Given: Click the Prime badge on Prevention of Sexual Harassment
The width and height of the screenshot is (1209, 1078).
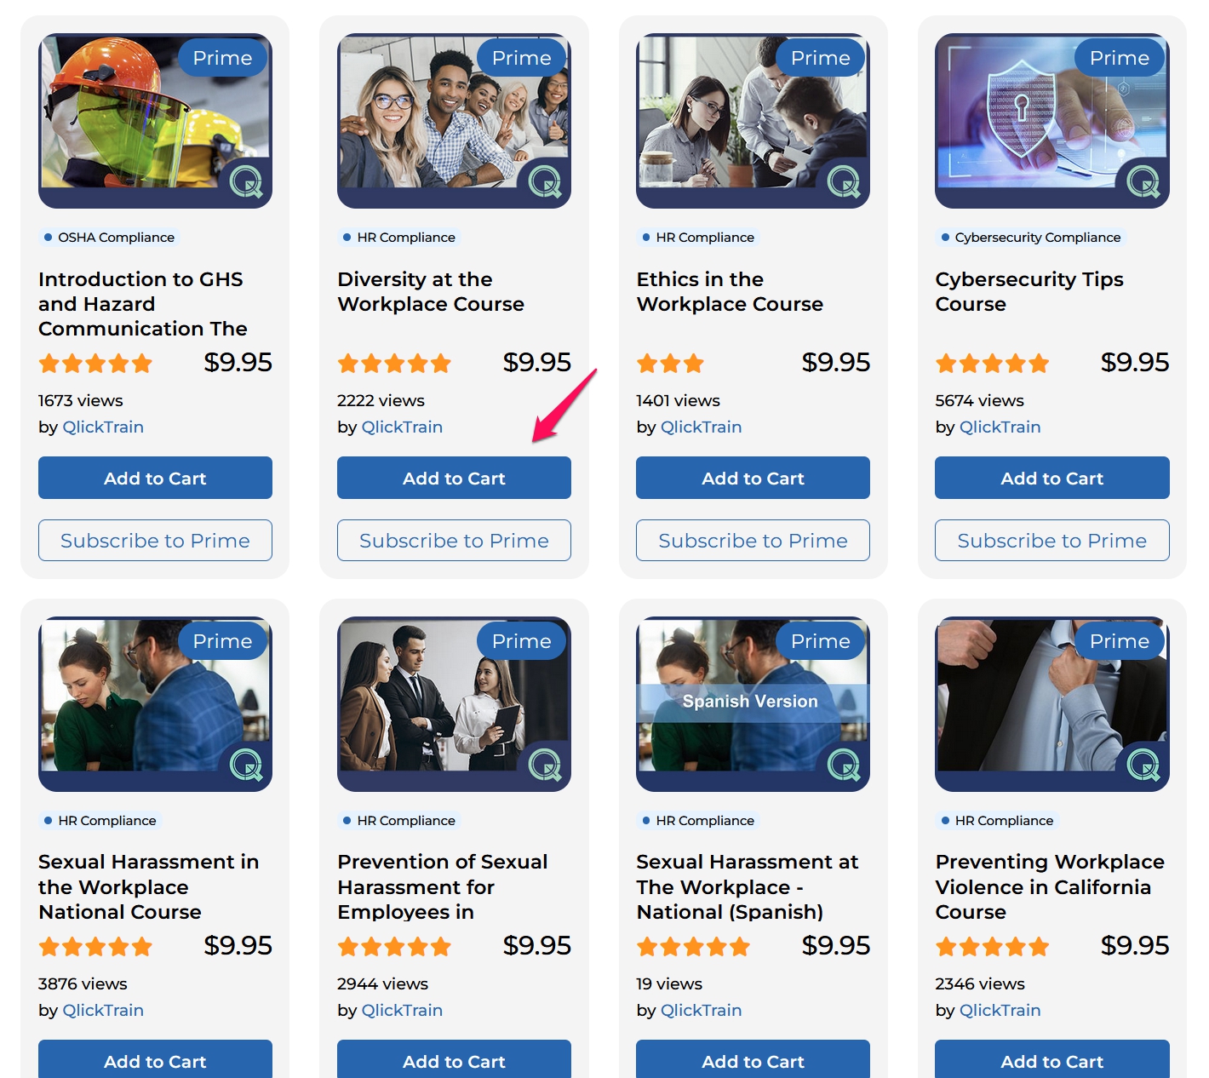Looking at the screenshot, I should (522, 641).
